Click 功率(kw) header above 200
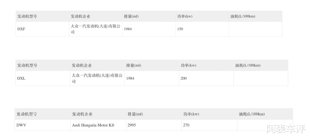This screenshot has width=310, height=140. [189, 65]
